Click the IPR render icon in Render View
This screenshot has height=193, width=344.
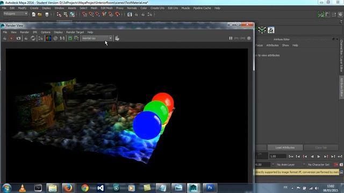pyautogui.click(x=26, y=38)
